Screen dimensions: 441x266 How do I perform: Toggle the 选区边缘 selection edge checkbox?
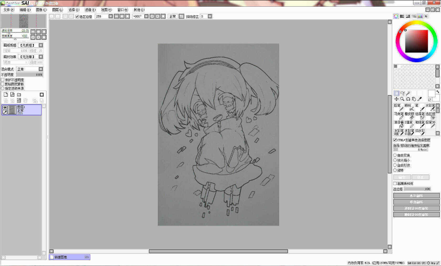tap(77, 17)
